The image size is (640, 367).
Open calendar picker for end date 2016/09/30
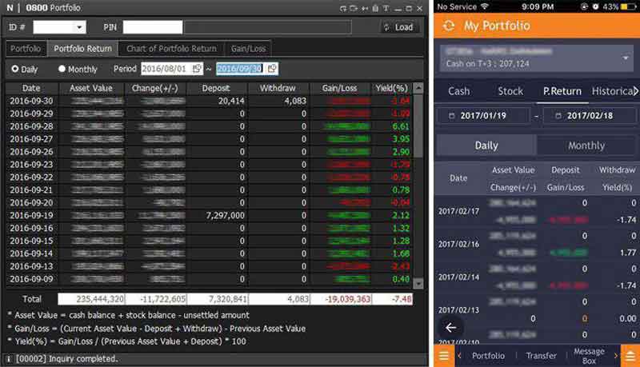coord(272,69)
